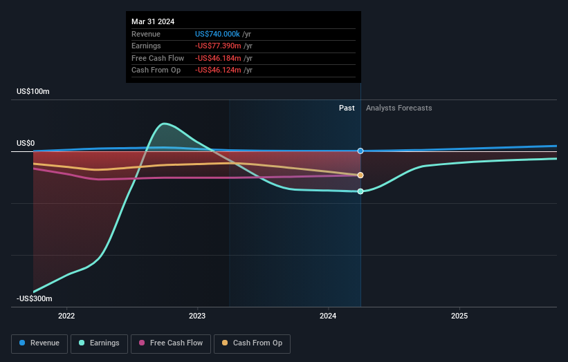Click the 2024 x-axis label
The width and height of the screenshot is (568, 362).
(x=328, y=316)
